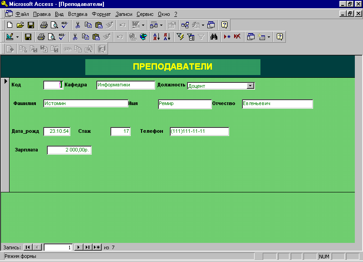Sort ascending with the А-Я arrow
Screen dimensions: 363x262
tap(157, 37)
